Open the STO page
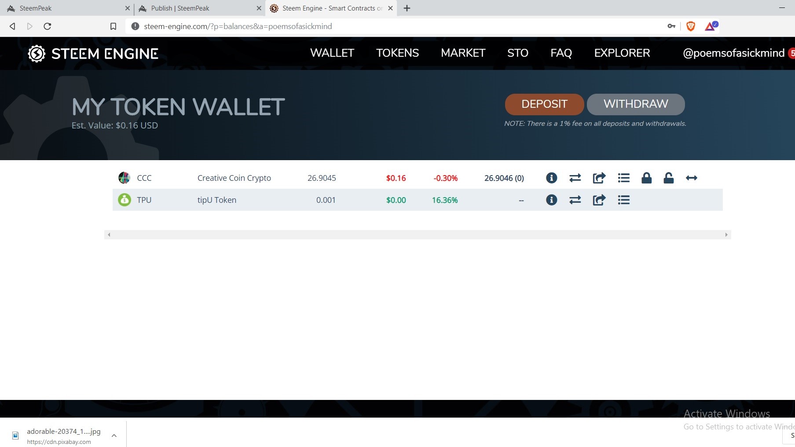The width and height of the screenshot is (795, 447). pyautogui.click(x=518, y=53)
